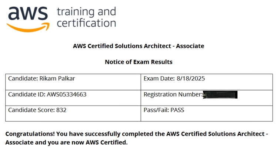Viewport: 276px width, 148px height.
Task: Click the Candidate ID AWS05334663 text
Action: (47, 94)
